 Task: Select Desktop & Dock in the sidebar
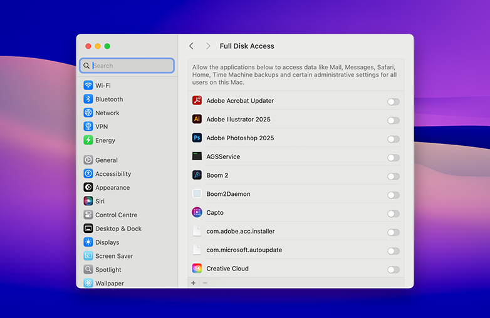[x=118, y=228]
